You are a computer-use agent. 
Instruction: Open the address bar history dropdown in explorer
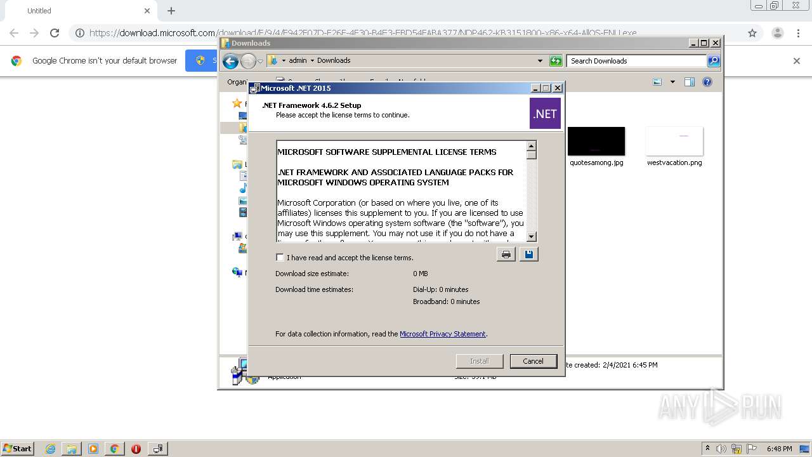[540, 61]
